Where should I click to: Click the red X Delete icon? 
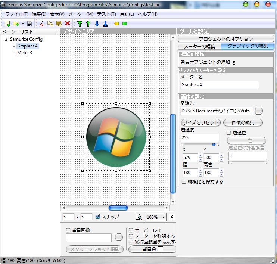tap(68, 23)
